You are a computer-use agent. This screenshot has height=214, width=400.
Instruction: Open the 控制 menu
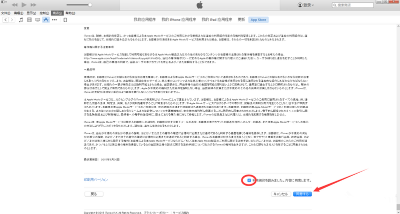(x=44, y=13)
